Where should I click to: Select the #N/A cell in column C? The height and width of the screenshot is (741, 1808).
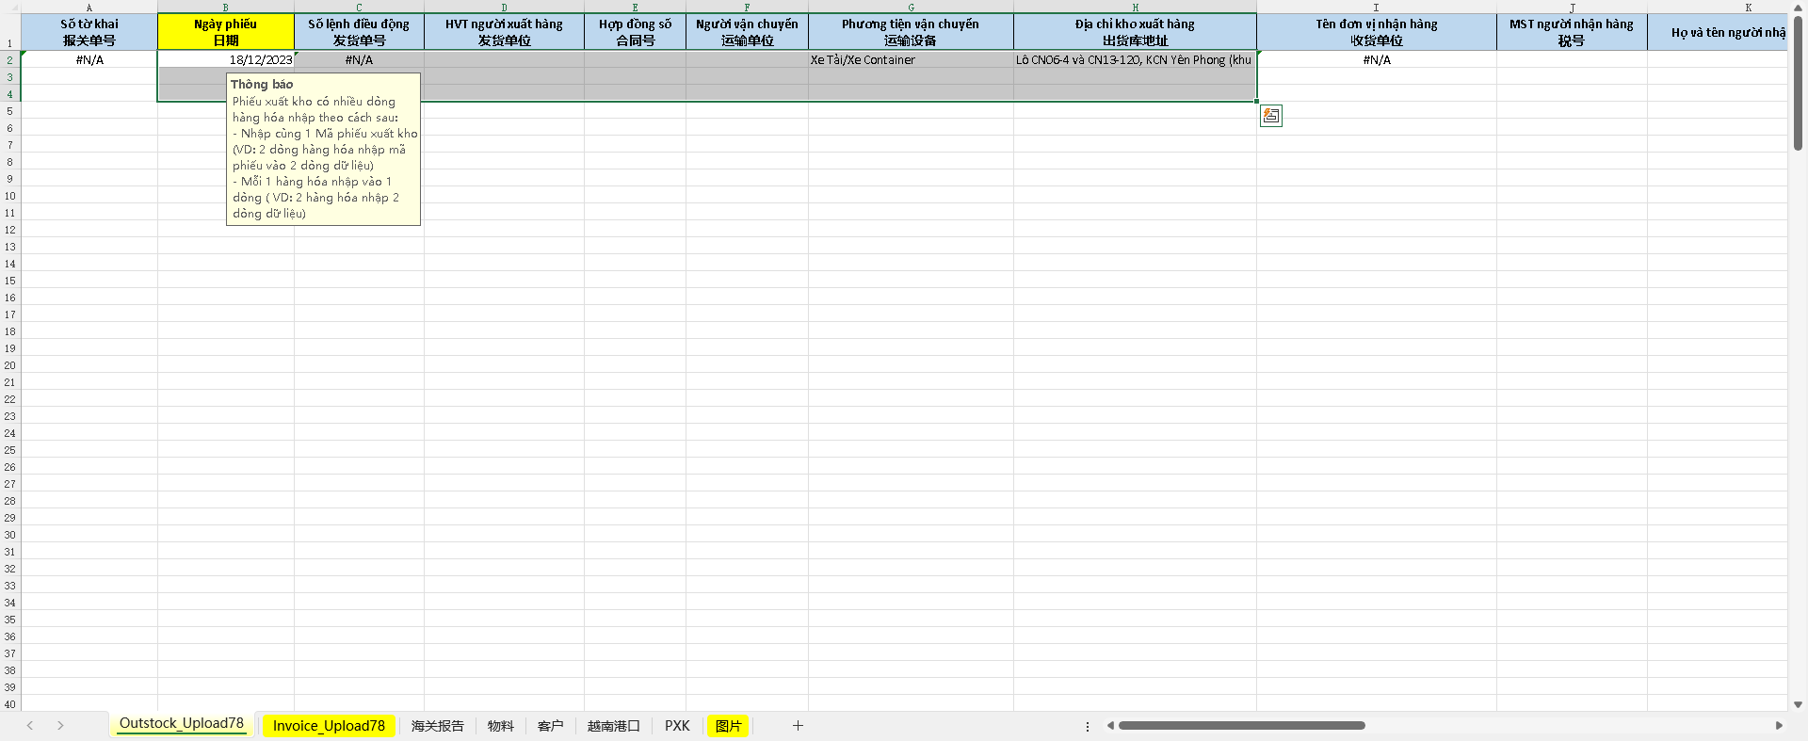pos(359,59)
